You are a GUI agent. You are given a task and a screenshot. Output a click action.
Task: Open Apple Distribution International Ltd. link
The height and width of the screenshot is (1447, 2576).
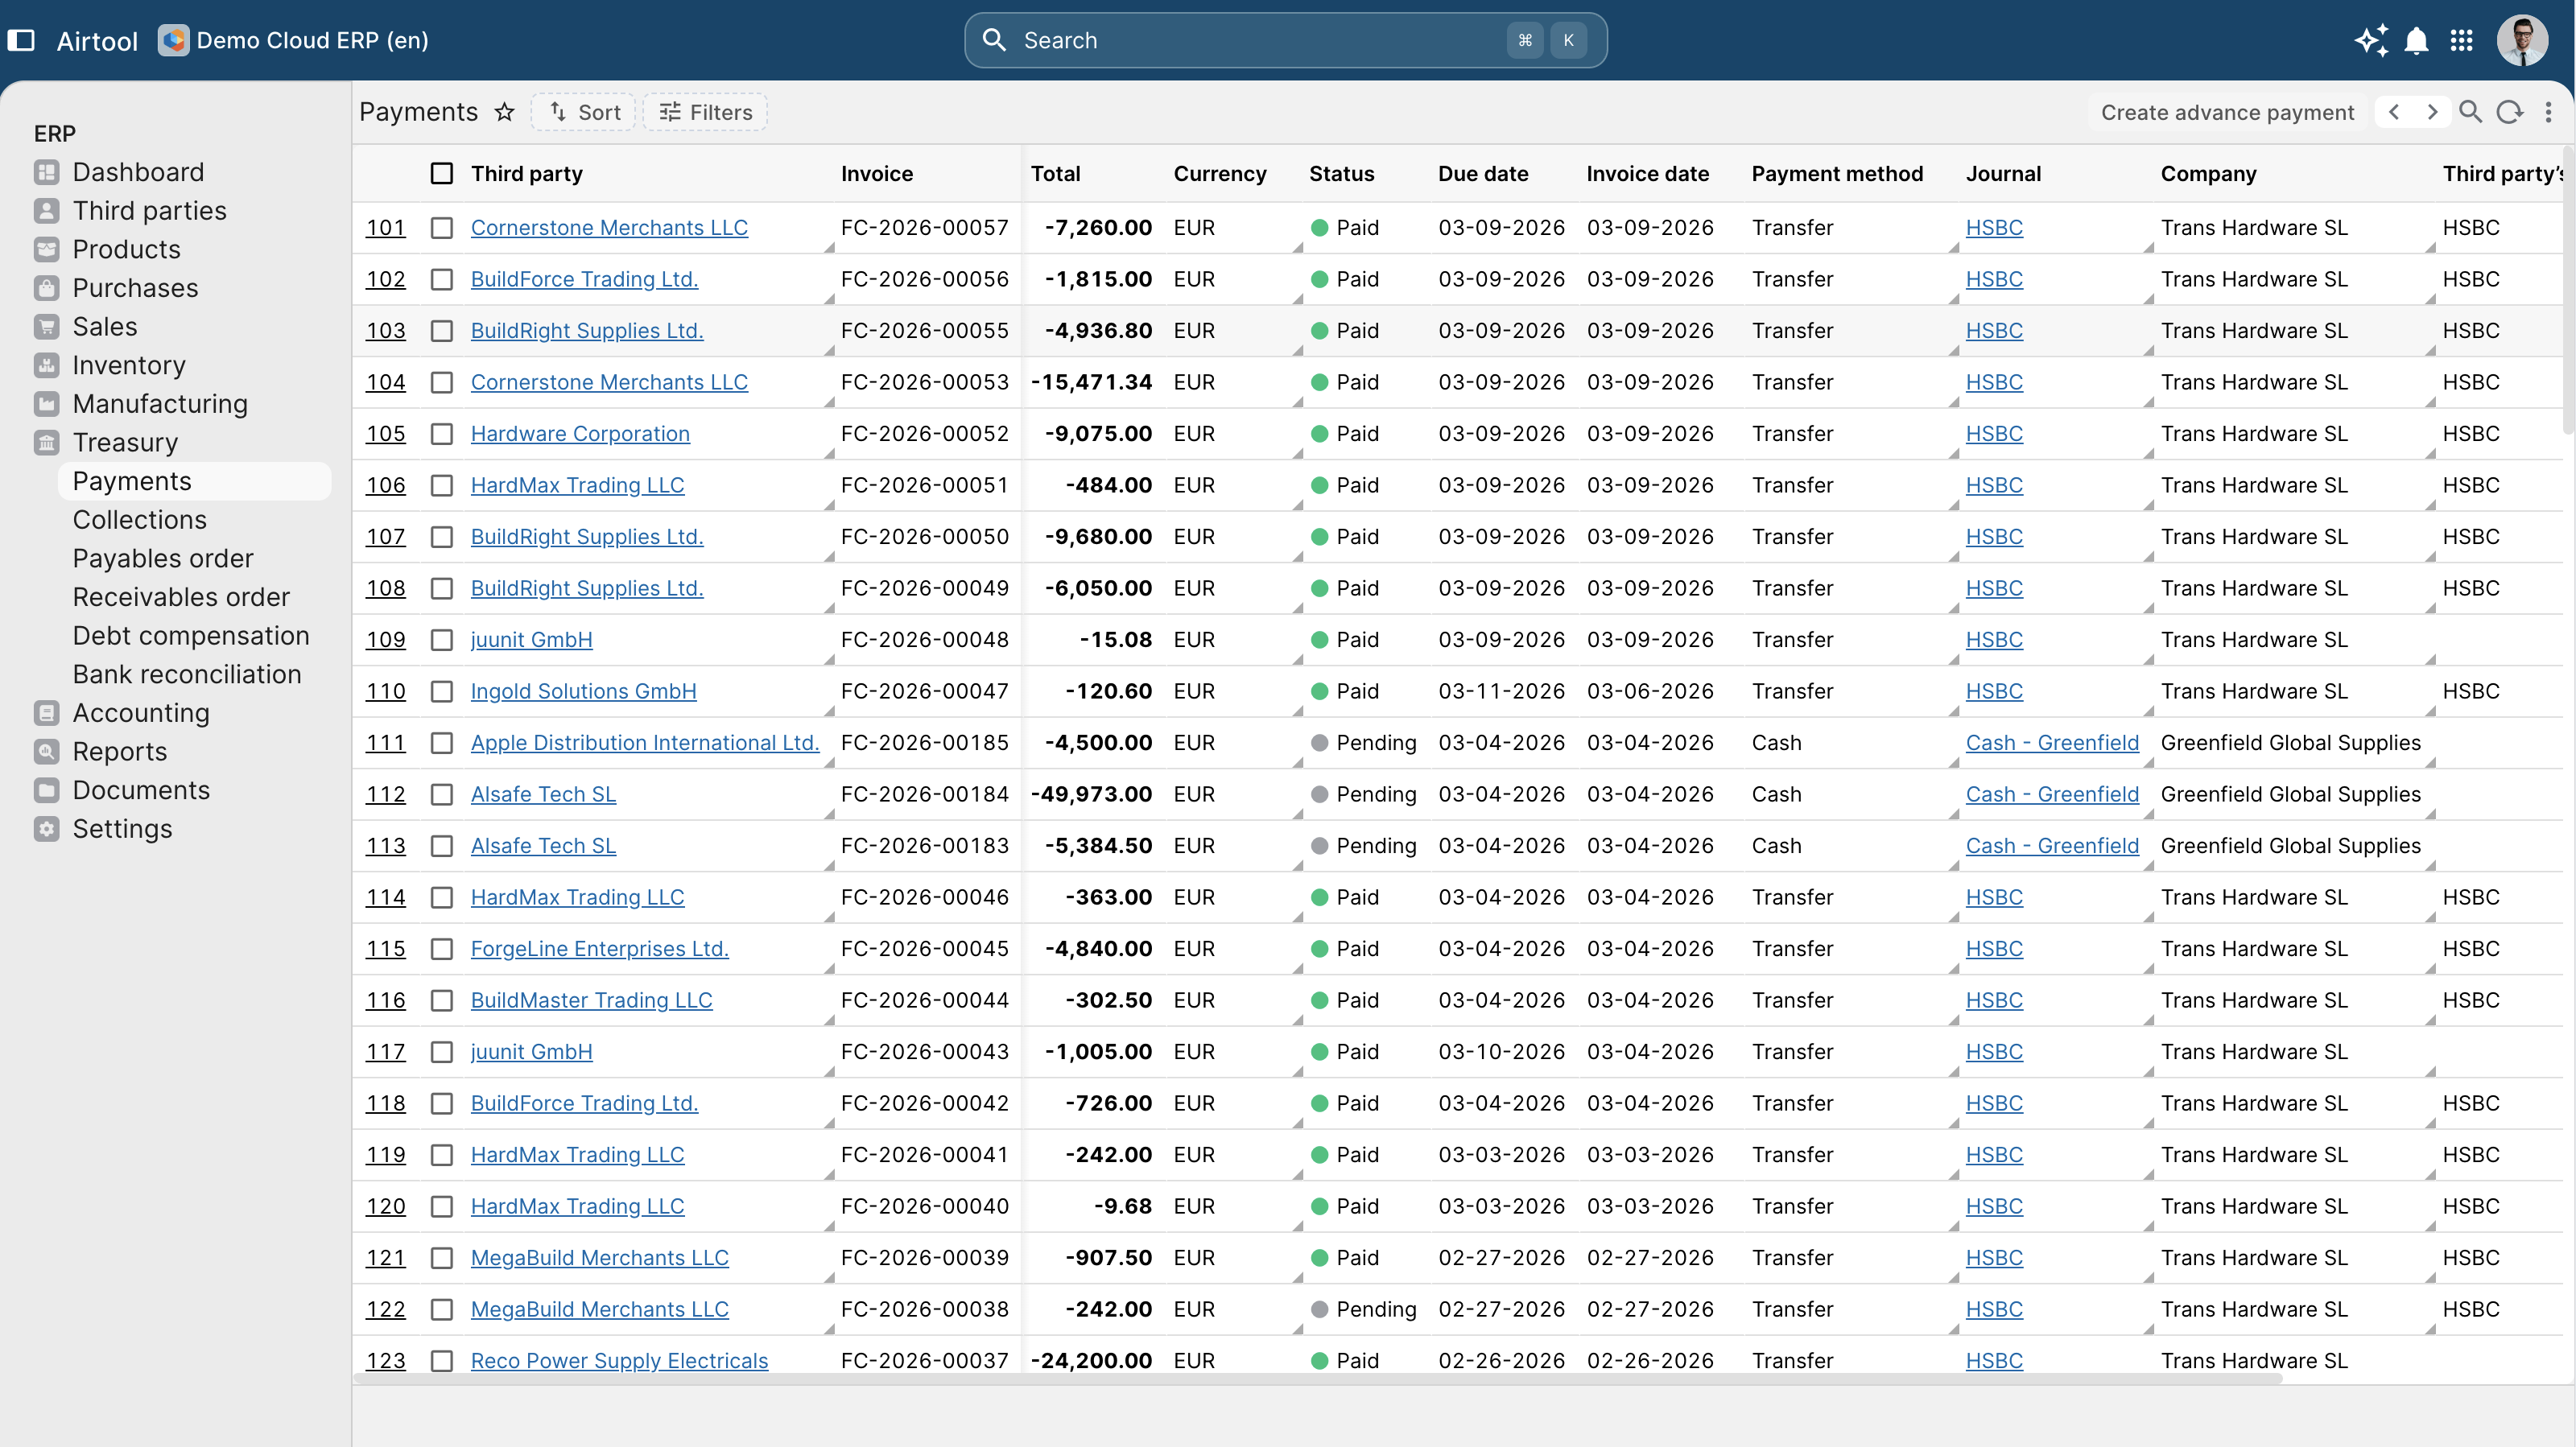645,743
